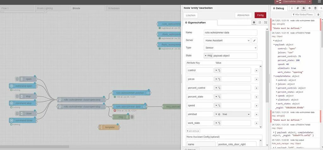The image size is (323, 150).
Task: Click config name value position_rollo_door_right
Action: click(237, 144)
